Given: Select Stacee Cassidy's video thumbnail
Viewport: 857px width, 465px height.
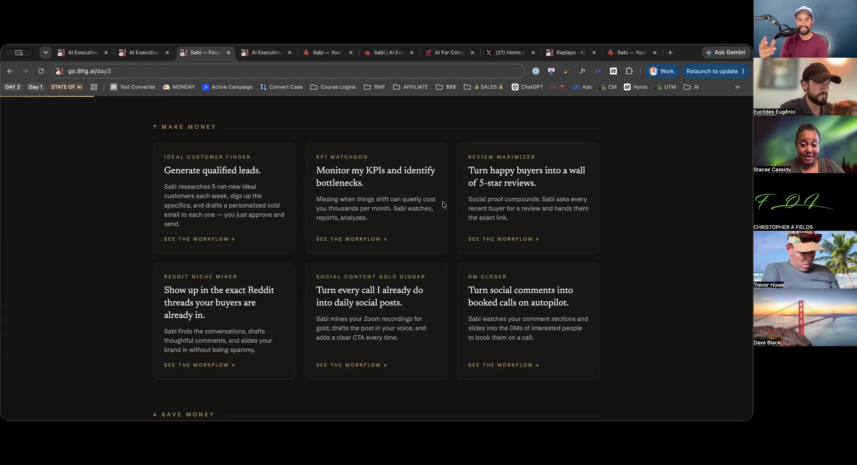Looking at the screenshot, I should (805, 144).
